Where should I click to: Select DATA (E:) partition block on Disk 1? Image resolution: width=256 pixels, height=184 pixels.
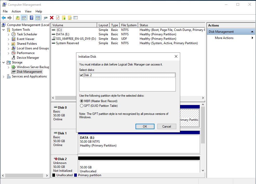click(x=139, y=143)
